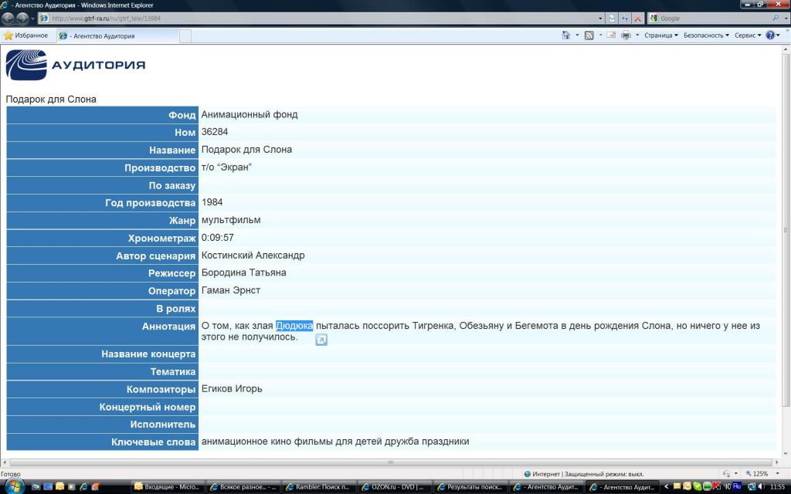791x494 pixels.
Task: Click the search magnifier icon
Action: [776, 18]
